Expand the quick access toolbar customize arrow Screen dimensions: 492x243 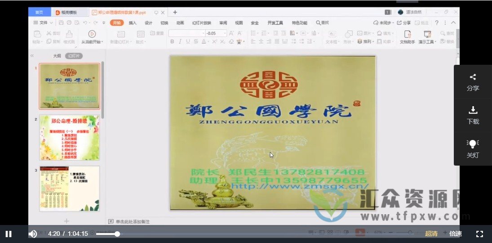tap(104, 22)
